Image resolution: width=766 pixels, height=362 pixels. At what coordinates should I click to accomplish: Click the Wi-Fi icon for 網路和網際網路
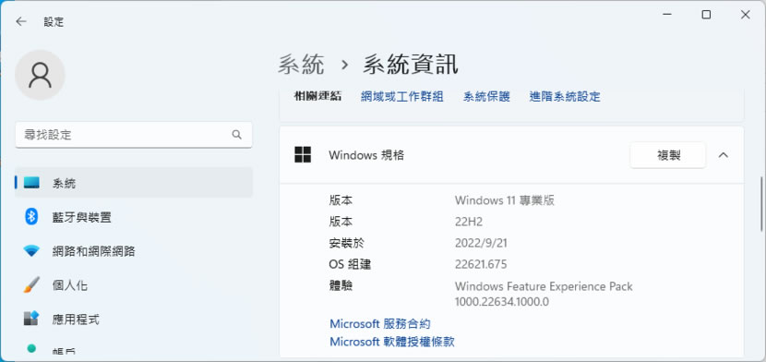31,251
